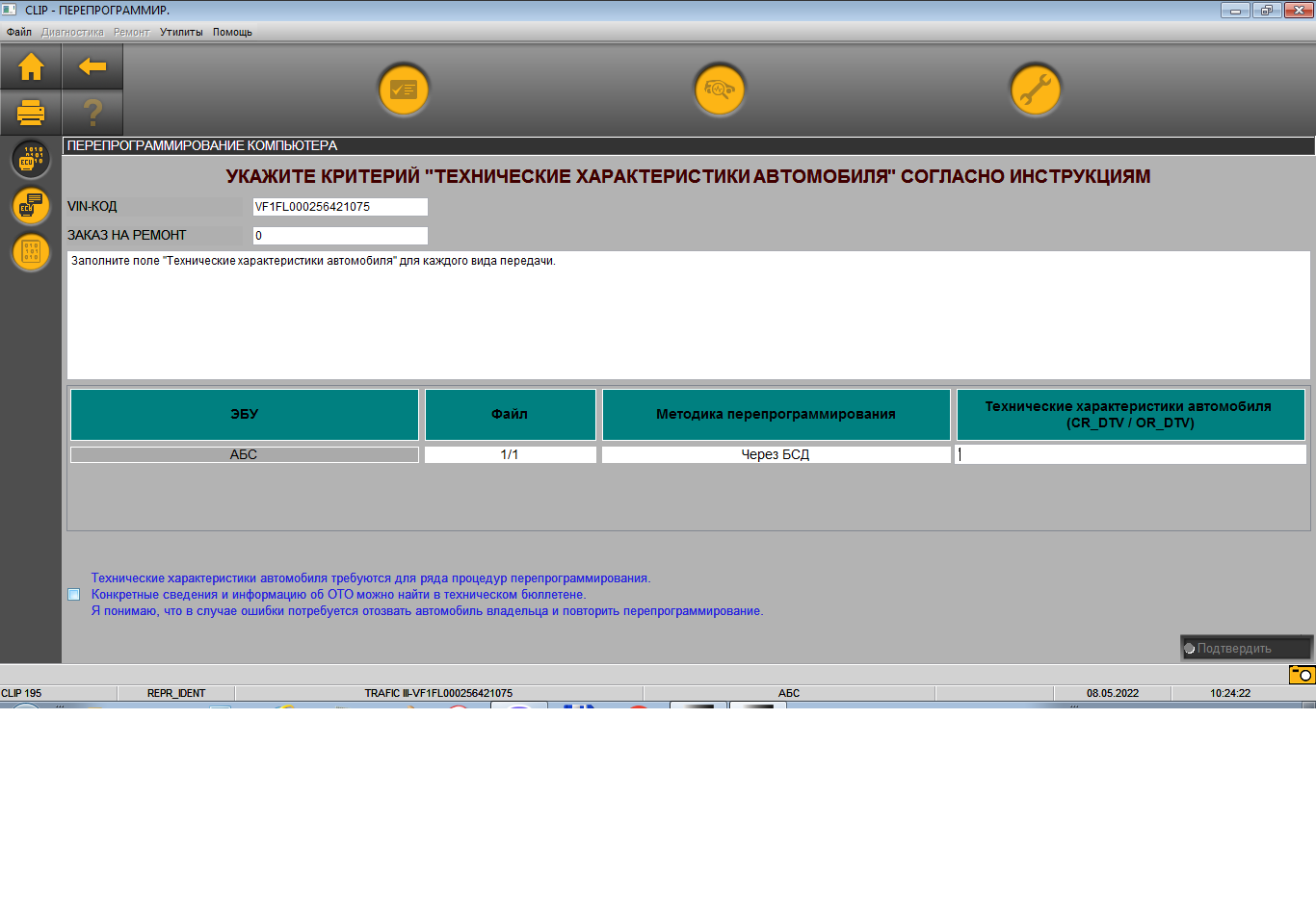Open the wrench repair icon
Screen dimensions: 1316x924
(1036, 90)
